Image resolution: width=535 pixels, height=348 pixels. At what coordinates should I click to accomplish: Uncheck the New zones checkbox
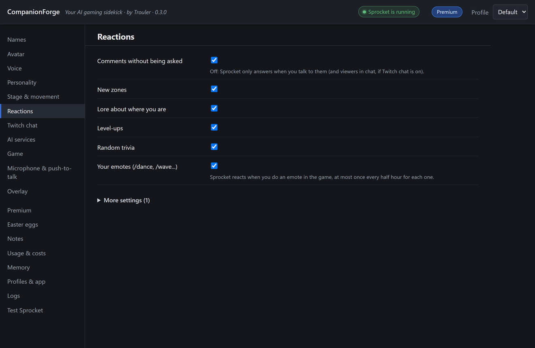coord(214,89)
